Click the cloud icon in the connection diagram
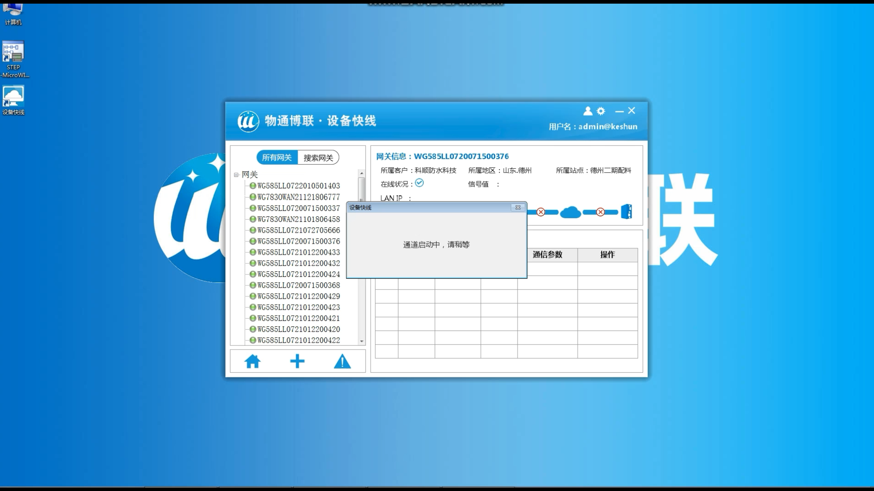The width and height of the screenshot is (874, 491). (x=570, y=211)
